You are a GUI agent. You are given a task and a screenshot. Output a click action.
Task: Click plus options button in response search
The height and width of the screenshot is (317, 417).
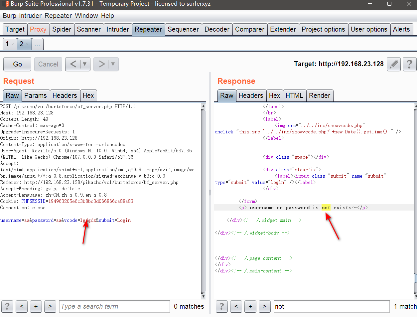[250, 306]
